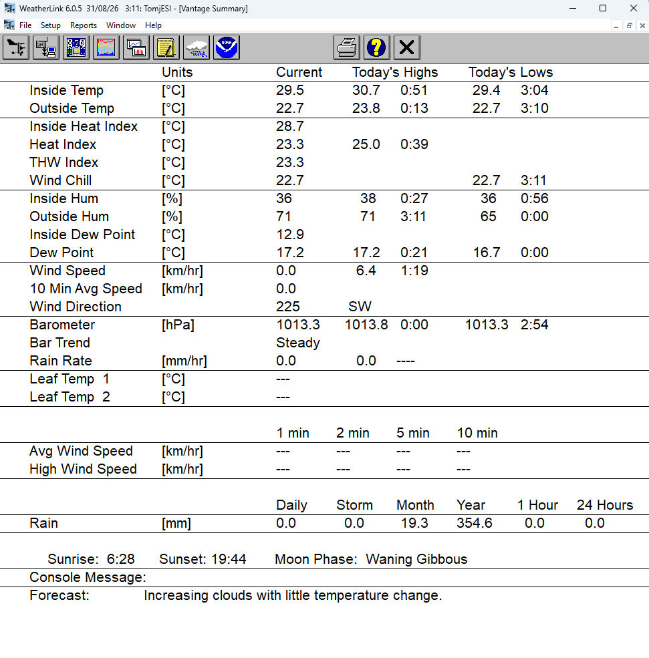The width and height of the screenshot is (649, 658).
Task: Click the Storm column header
Action: click(354, 505)
